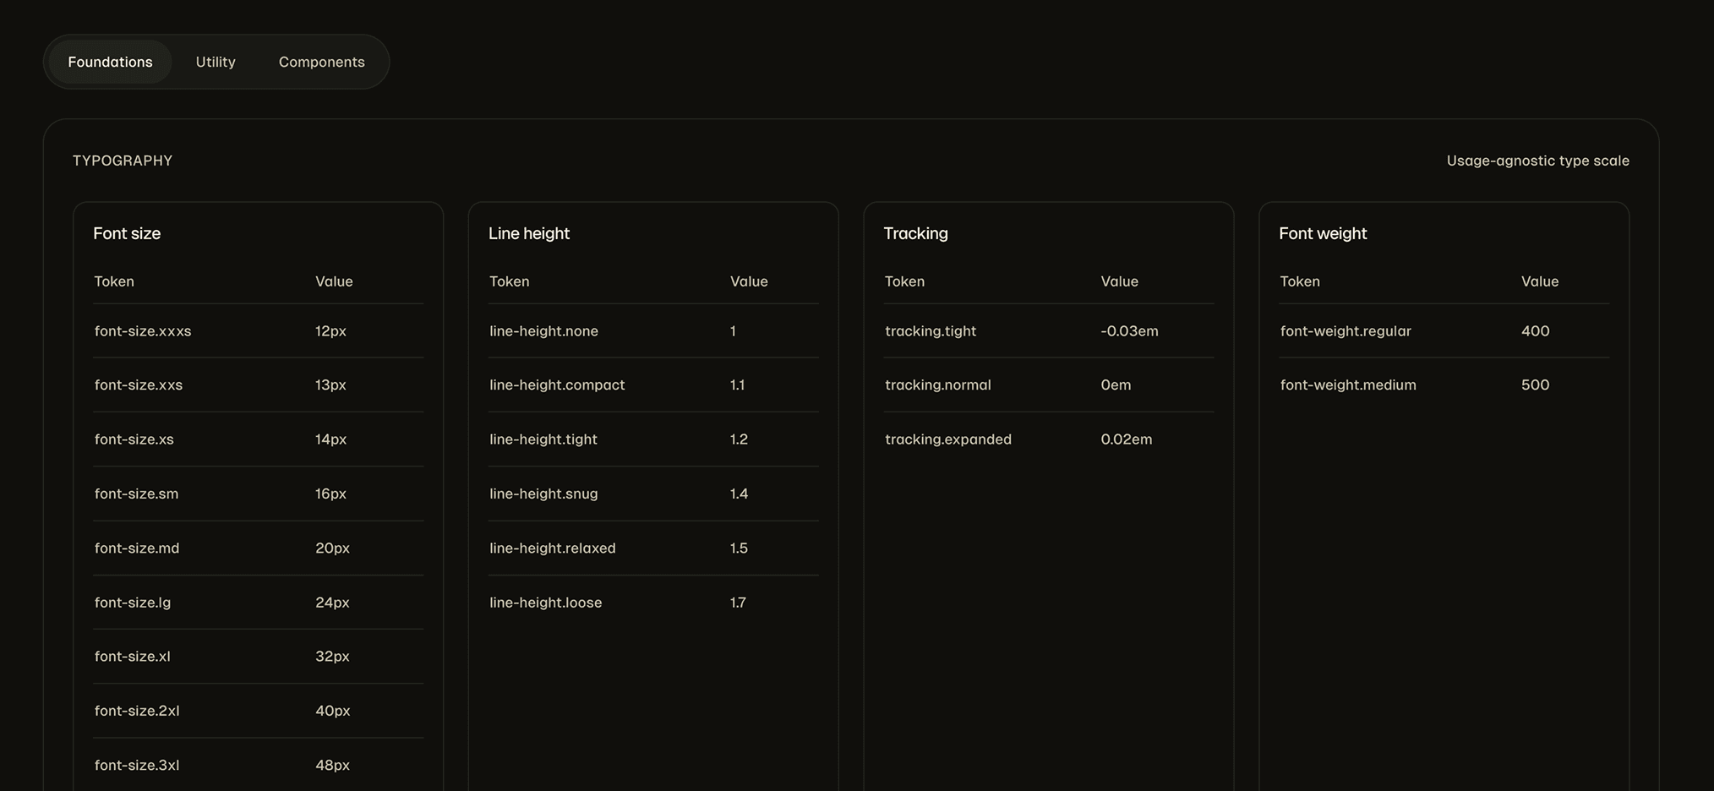Select the tracking.tight token

click(x=931, y=331)
